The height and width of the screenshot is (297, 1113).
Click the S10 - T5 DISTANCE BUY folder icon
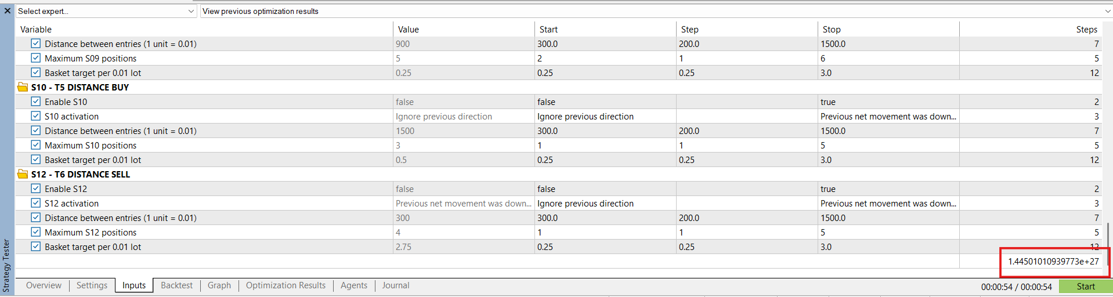pyautogui.click(x=23, y=87)
